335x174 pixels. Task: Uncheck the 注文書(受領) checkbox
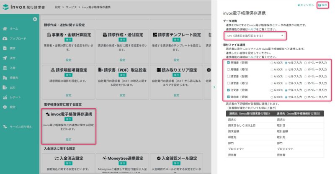[228, 90]
